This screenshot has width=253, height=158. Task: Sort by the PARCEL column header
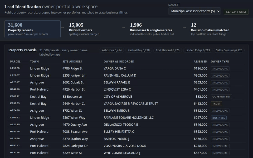pyautogui.click(x=15, y=62)
